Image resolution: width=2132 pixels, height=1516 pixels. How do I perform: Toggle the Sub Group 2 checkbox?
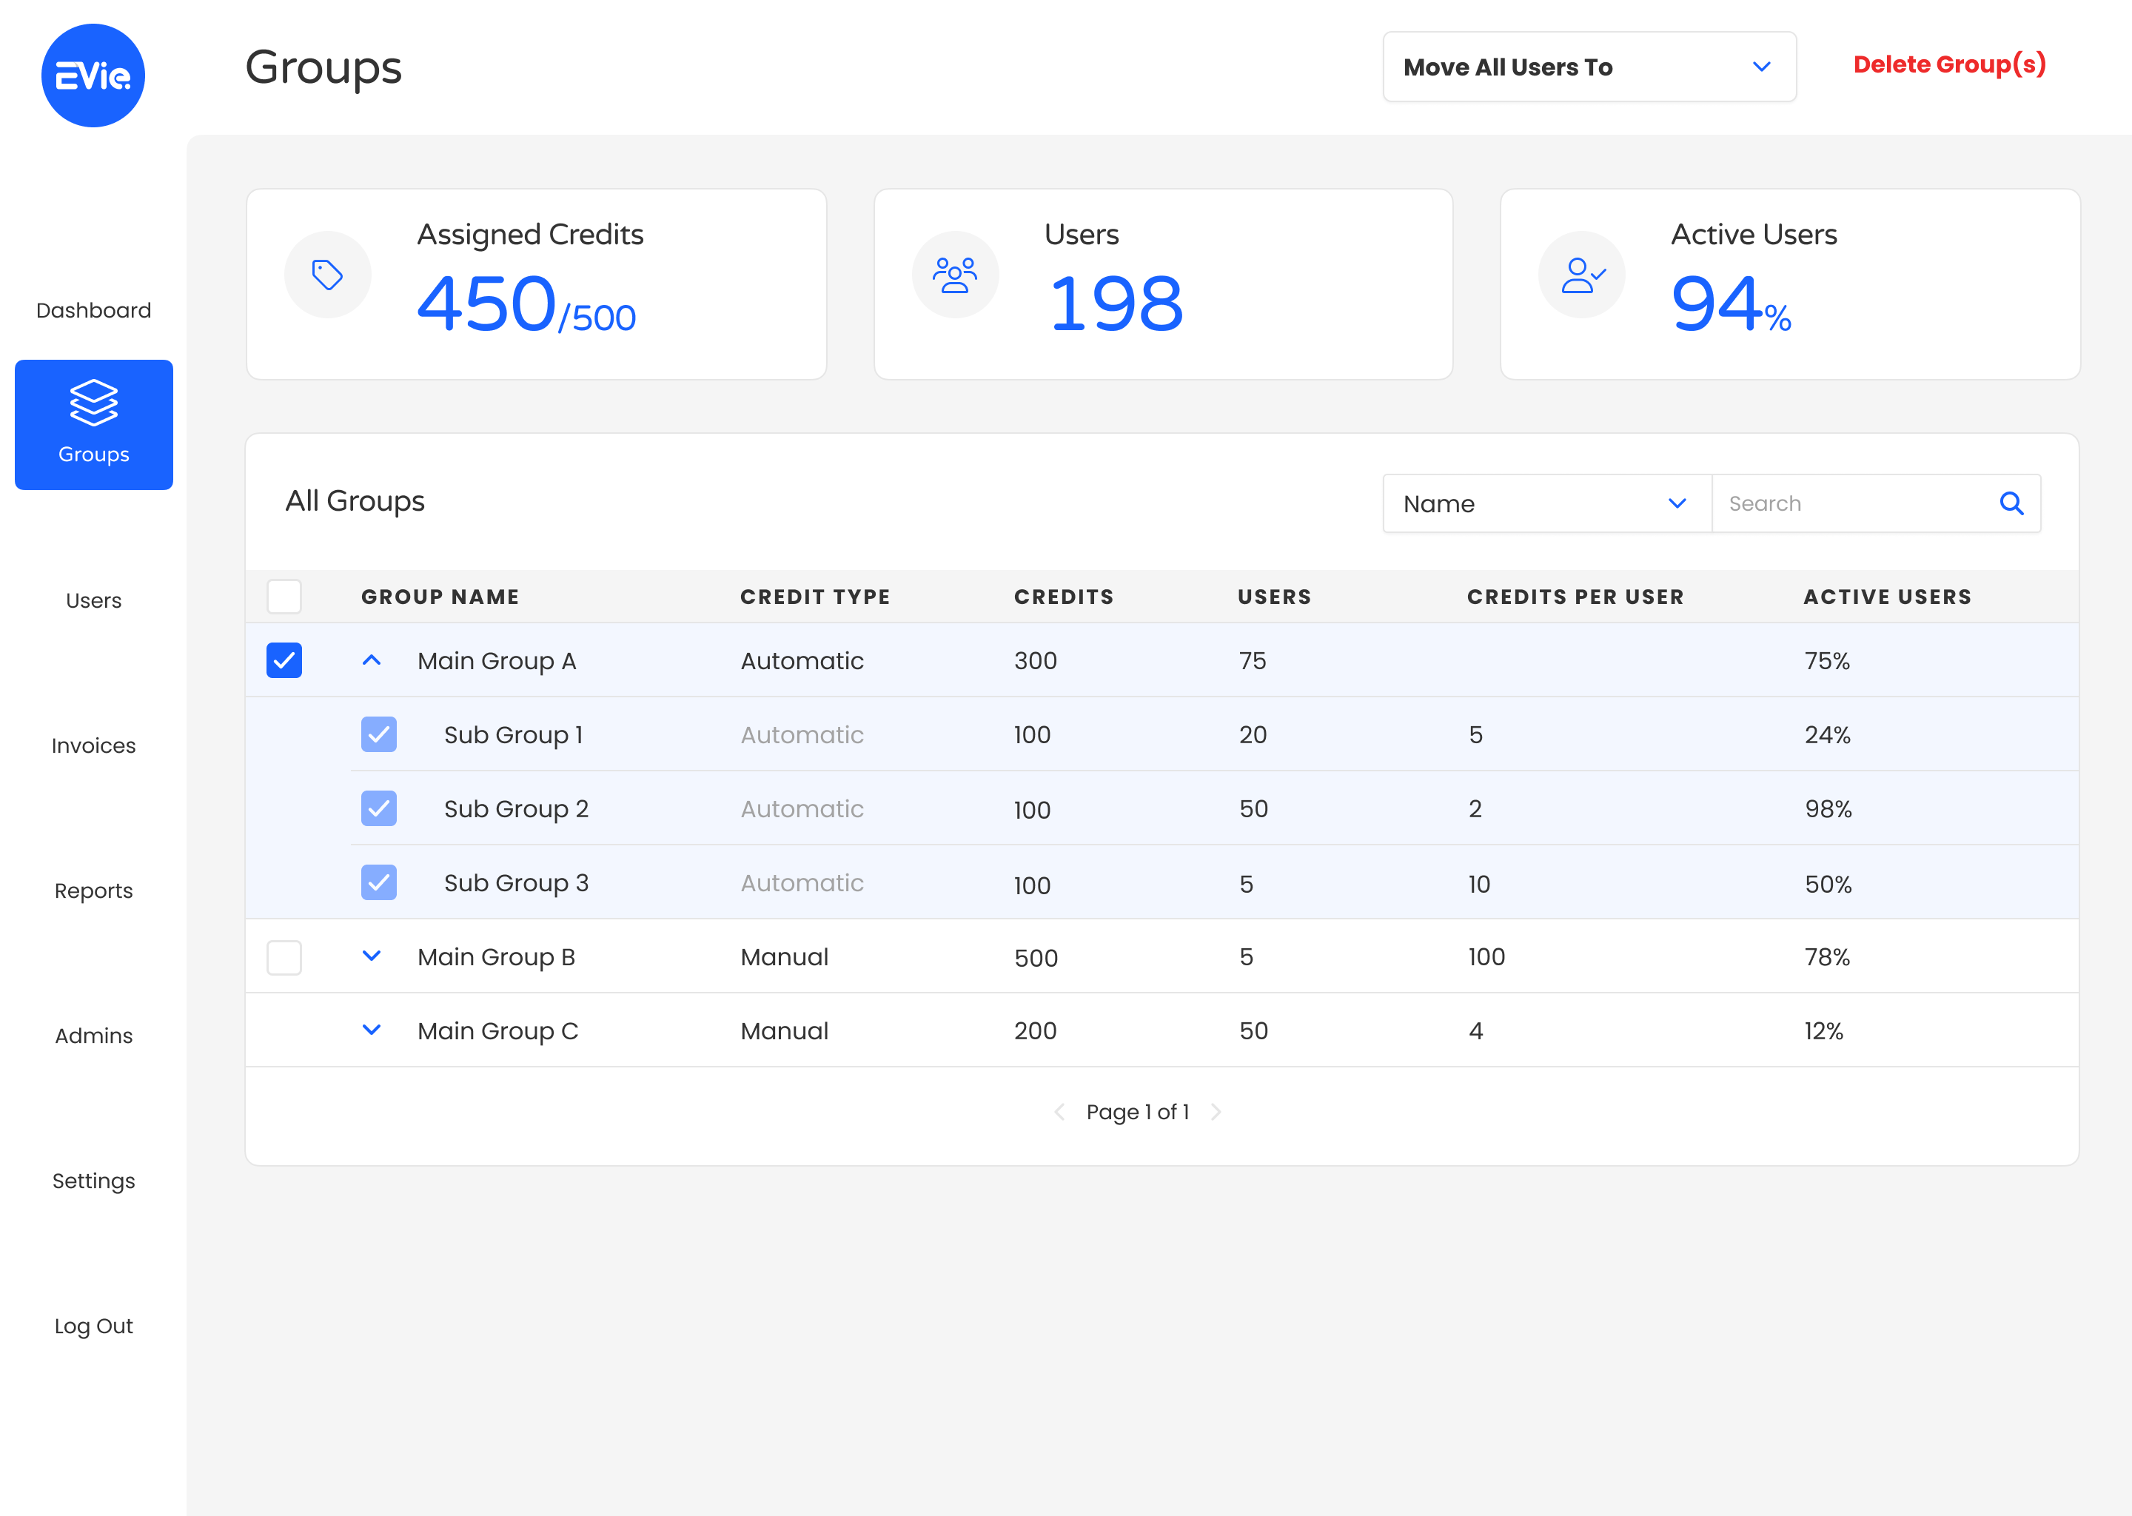tap(378, 808)
